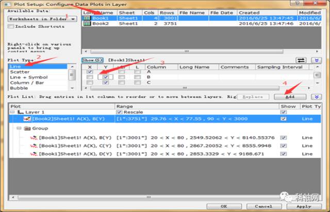Enable Include Shortcuts checkbox
The height and width of the screenshot is (212, 330).
10,26
